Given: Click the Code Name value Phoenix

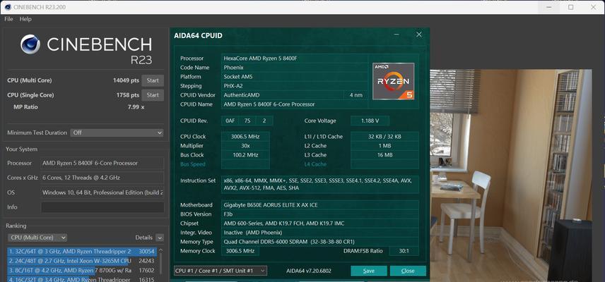Looking at the screenshot, I should pos(295,67).
